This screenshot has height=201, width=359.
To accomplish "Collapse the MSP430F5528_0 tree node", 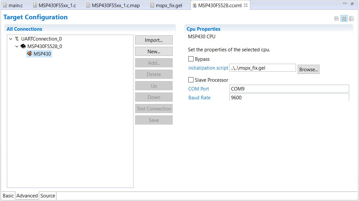I will (17, 46).
